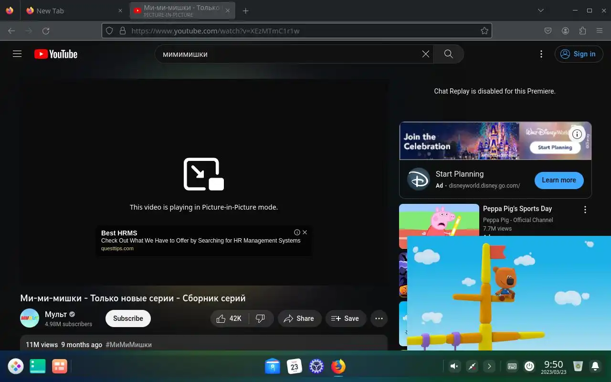Click the Share button

pos(299,318)
